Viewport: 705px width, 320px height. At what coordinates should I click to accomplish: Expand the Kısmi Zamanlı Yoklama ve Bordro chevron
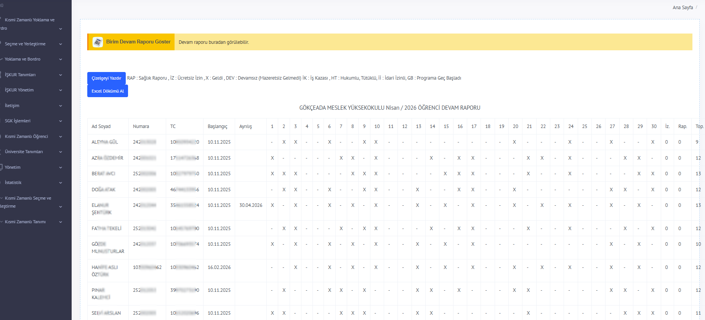[61, 29]
